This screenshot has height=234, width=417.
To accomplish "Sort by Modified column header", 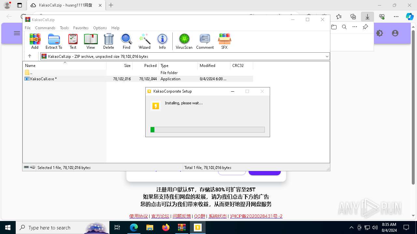I will [x=214, y=66].
